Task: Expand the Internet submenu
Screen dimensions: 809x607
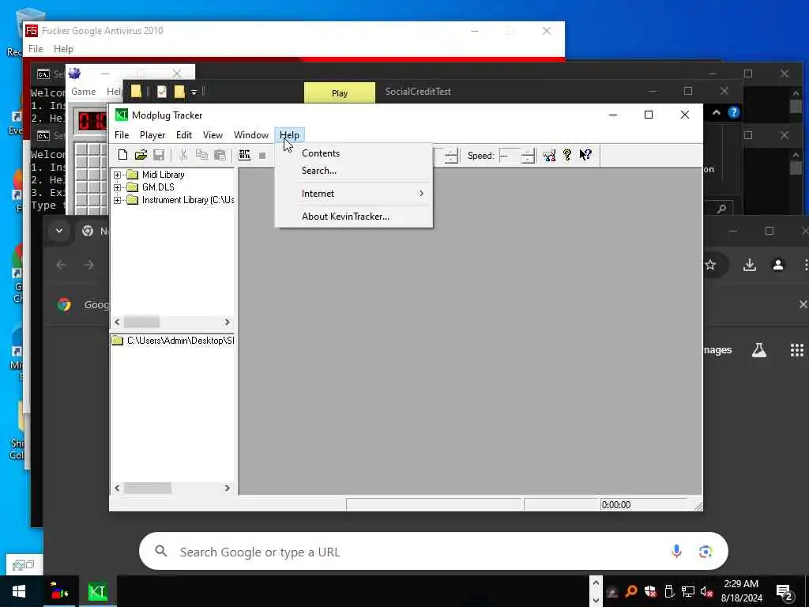Action: click(x=353, y=194)
